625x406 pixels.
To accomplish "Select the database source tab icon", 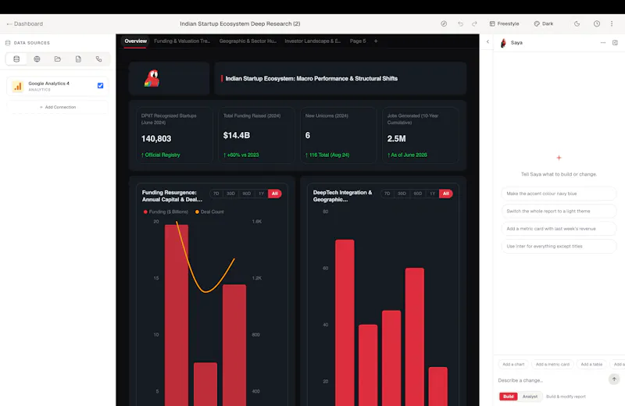I will [x=16, y=59].
